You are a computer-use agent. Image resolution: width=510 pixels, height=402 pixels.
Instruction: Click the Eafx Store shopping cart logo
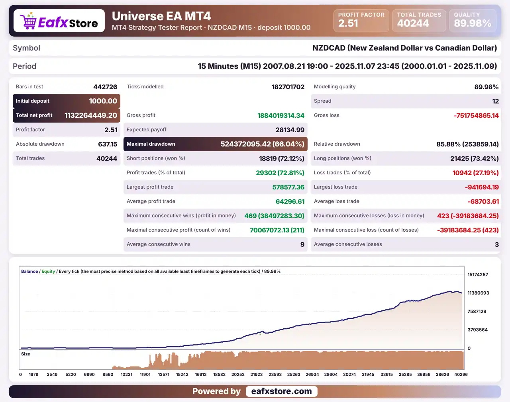point(59,21)
